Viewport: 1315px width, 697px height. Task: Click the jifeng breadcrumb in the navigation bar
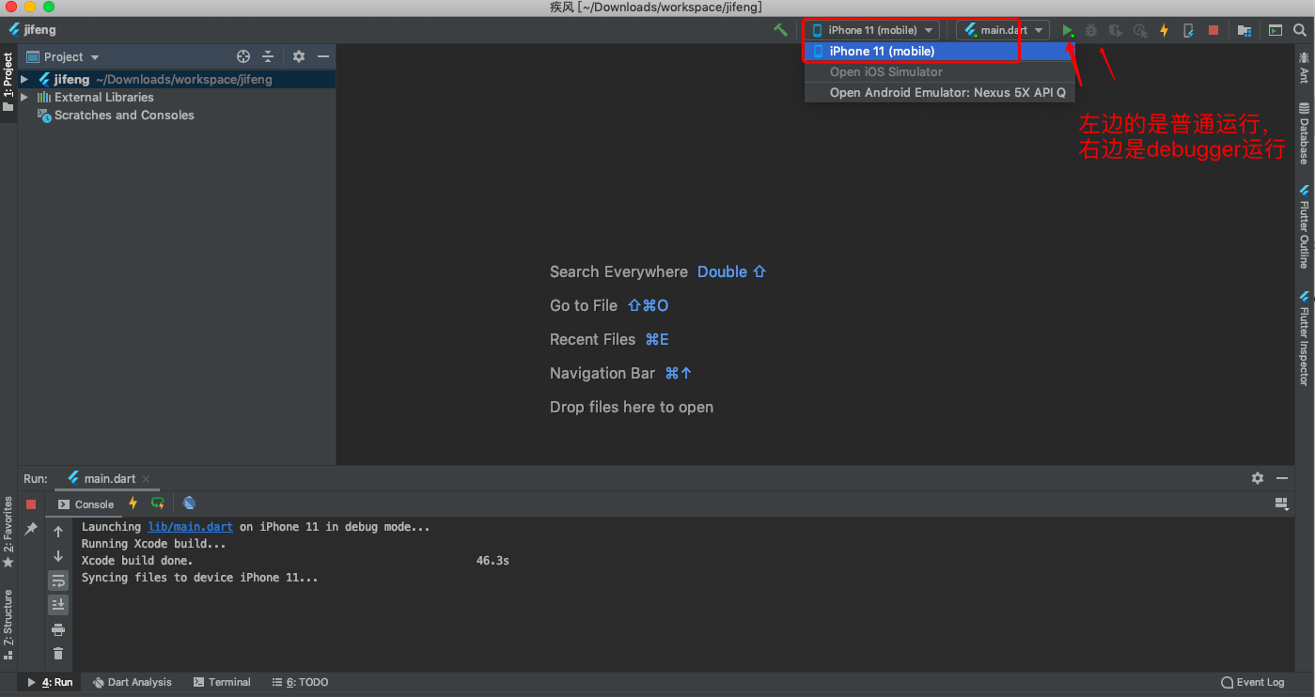click(33, 30)
